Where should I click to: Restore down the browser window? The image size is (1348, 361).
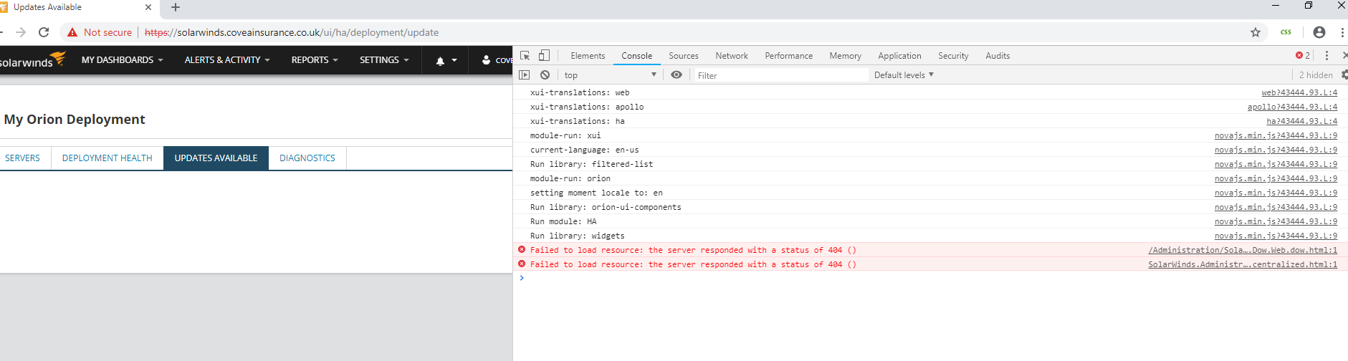1309,5
